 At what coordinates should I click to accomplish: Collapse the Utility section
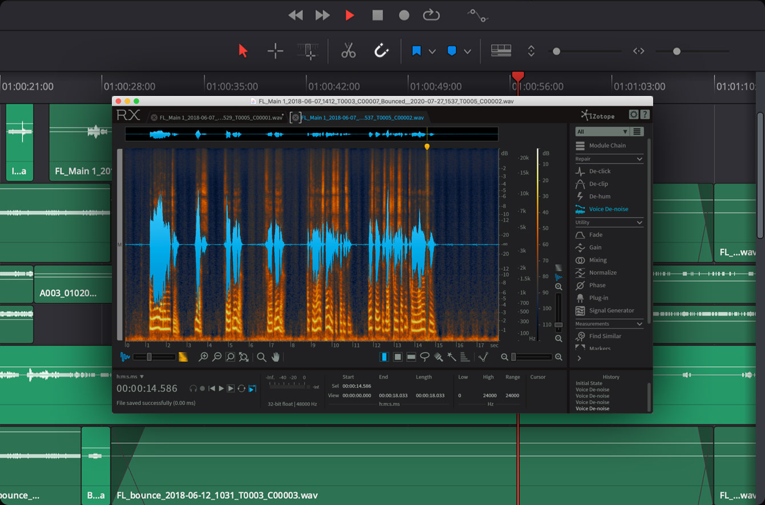[x=641, y=222]
